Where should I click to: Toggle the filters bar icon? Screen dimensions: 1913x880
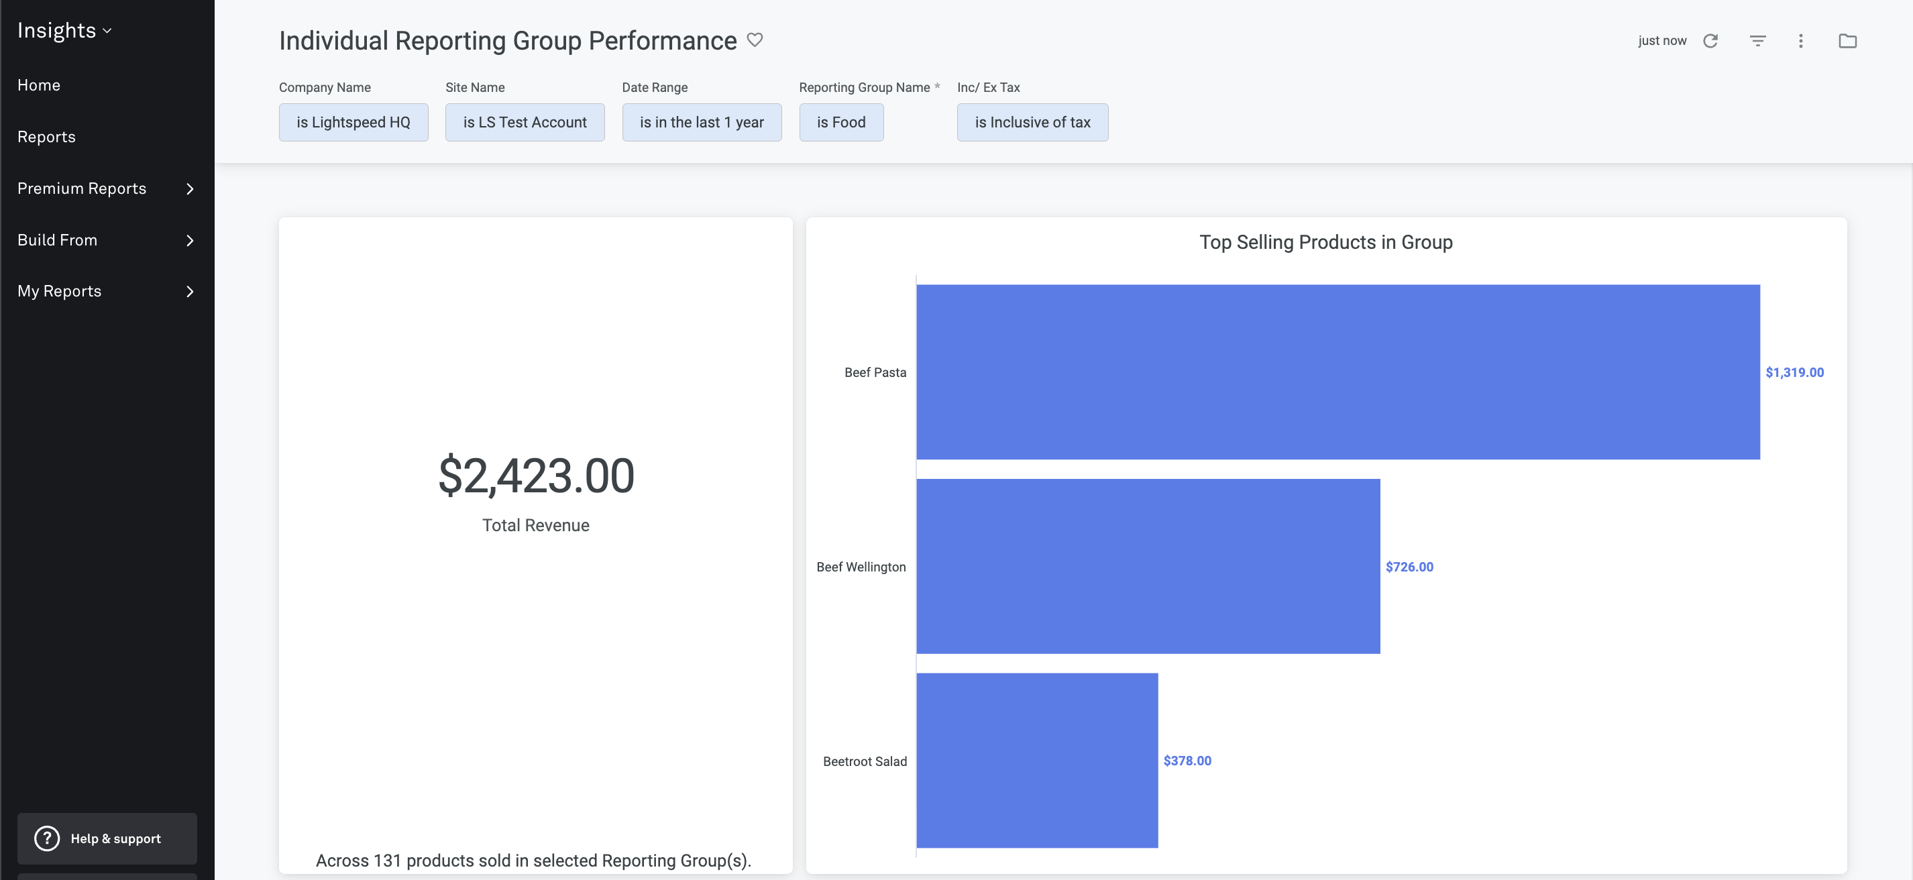1757,41
